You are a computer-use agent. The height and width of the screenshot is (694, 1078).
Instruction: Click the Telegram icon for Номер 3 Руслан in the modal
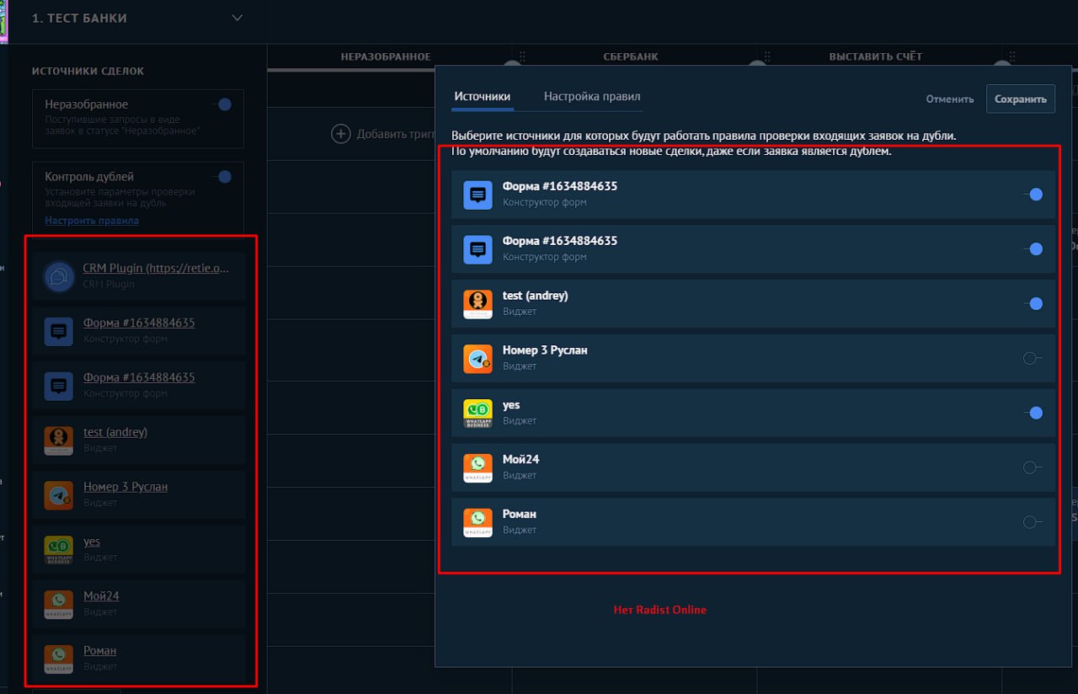(478, 358)
